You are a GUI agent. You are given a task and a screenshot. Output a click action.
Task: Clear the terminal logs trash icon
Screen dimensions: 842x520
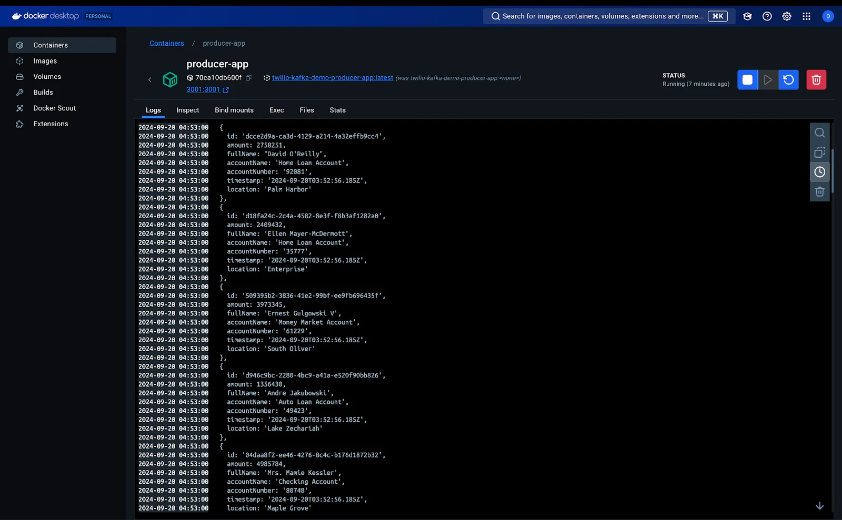[x=819, y=191]
